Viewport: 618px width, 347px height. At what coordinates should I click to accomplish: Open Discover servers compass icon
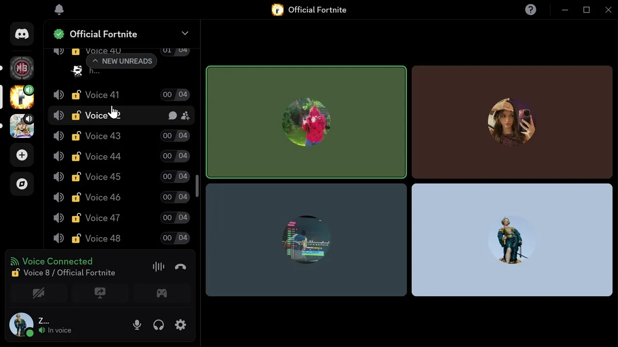[22, 184]
